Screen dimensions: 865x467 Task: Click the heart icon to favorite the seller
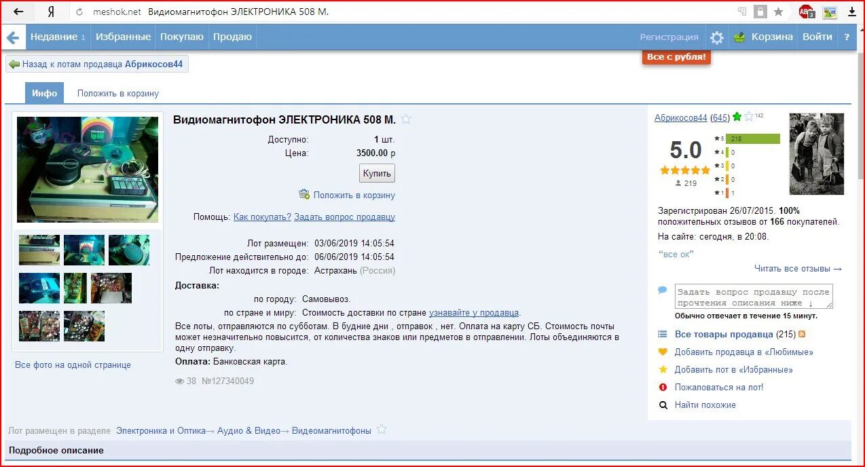(x=663, y=352)
